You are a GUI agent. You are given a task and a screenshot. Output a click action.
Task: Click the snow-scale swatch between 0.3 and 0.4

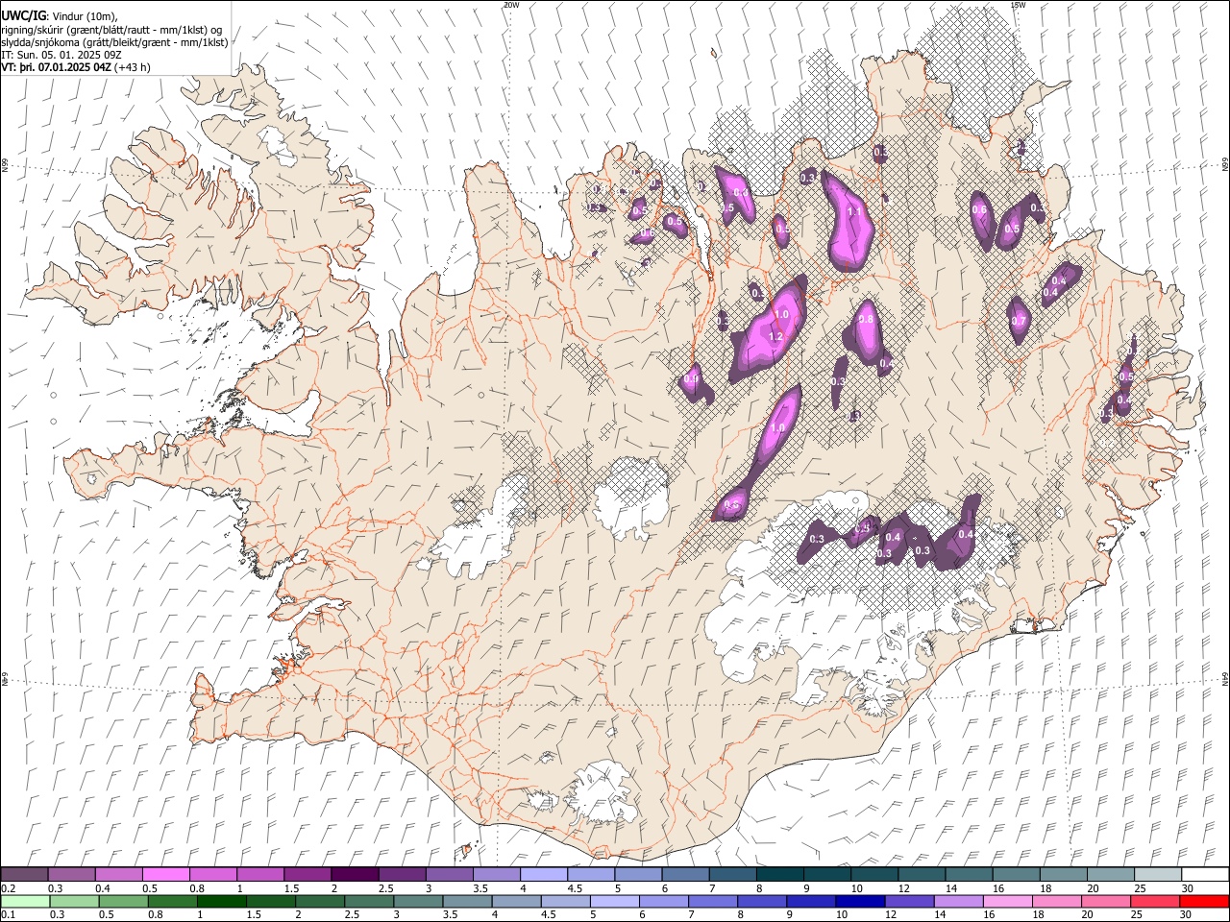coord(71,875)
